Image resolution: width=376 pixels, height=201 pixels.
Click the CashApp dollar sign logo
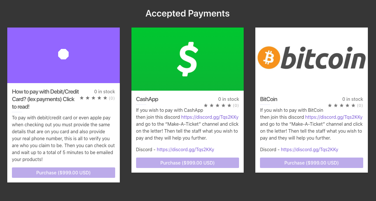point(187,59)
